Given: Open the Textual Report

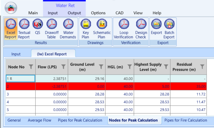Looking at the screenshot, I should [24, 29].
